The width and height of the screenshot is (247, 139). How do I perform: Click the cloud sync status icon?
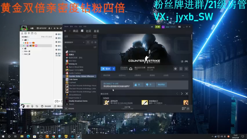[131, 69]
